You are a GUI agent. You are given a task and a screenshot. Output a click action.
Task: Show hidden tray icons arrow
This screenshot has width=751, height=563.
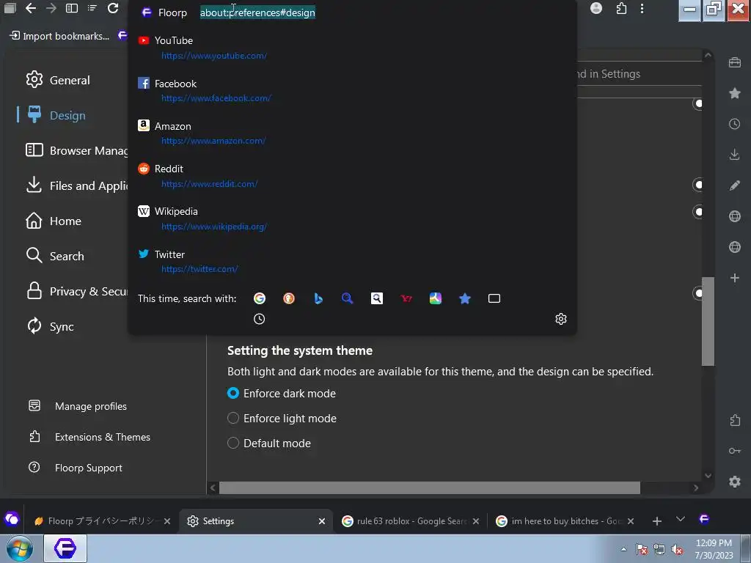623,549
